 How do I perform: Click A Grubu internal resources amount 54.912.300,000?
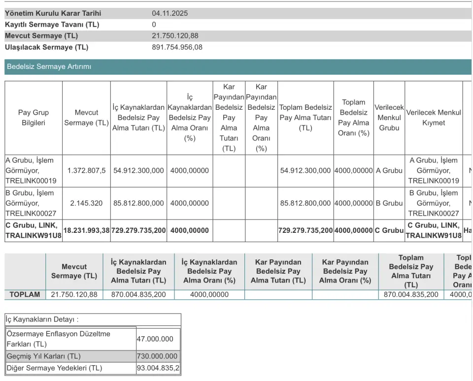coord(138,170)
